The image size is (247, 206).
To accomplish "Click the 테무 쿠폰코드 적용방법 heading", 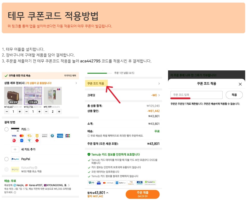I will click(x=53, y=16).
